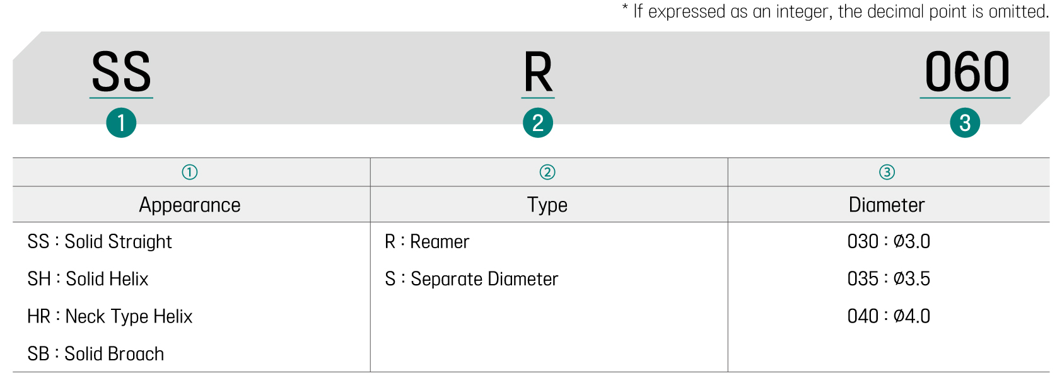Click the S : Separate Diameter entry
Screen dimensions: 1062x383
[472, 278]
